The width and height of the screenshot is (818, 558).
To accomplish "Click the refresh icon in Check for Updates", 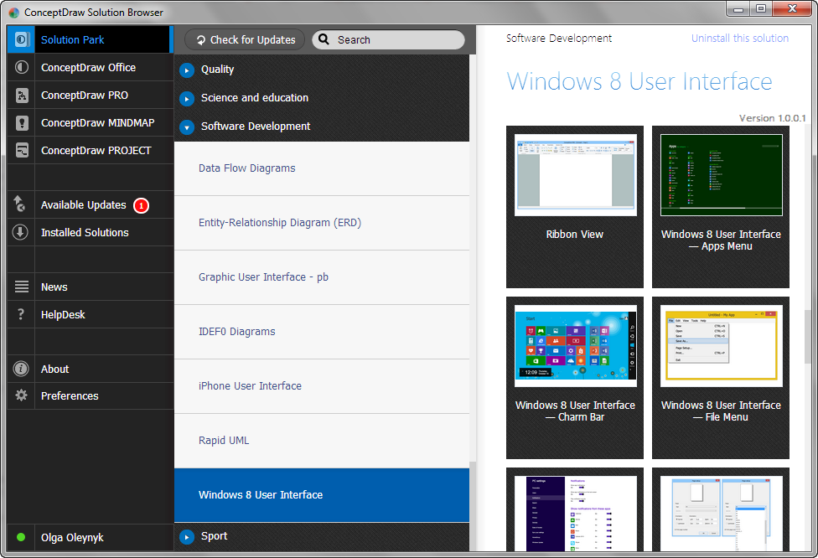I will click(x=201, y=39).
